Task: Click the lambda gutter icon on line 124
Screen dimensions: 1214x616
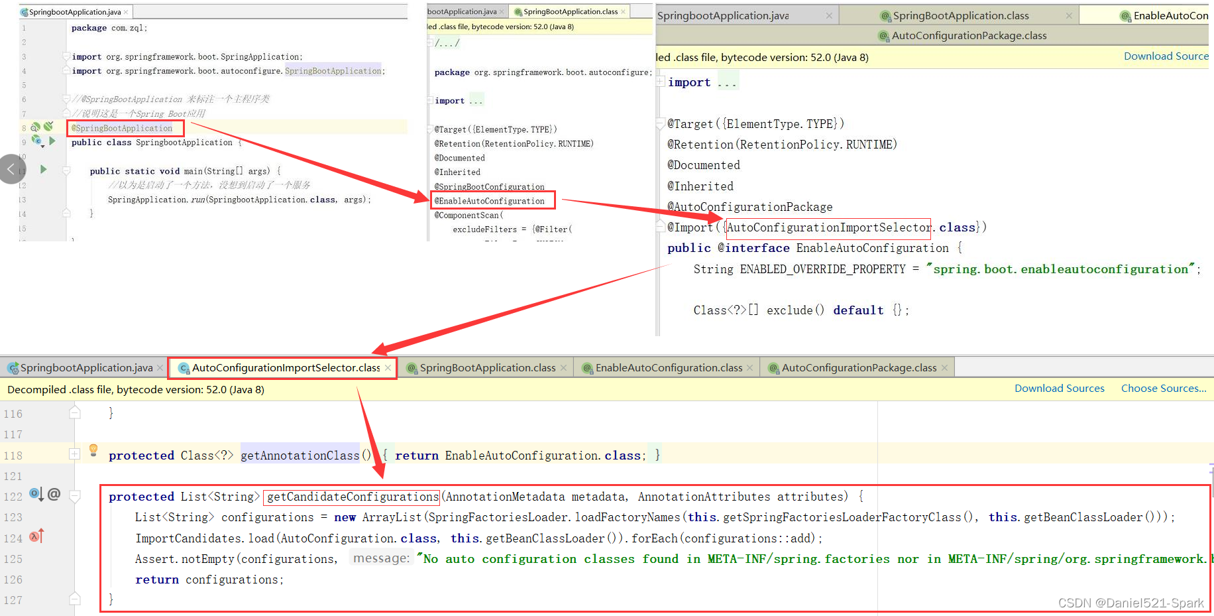Action: (x=36, y=536)
